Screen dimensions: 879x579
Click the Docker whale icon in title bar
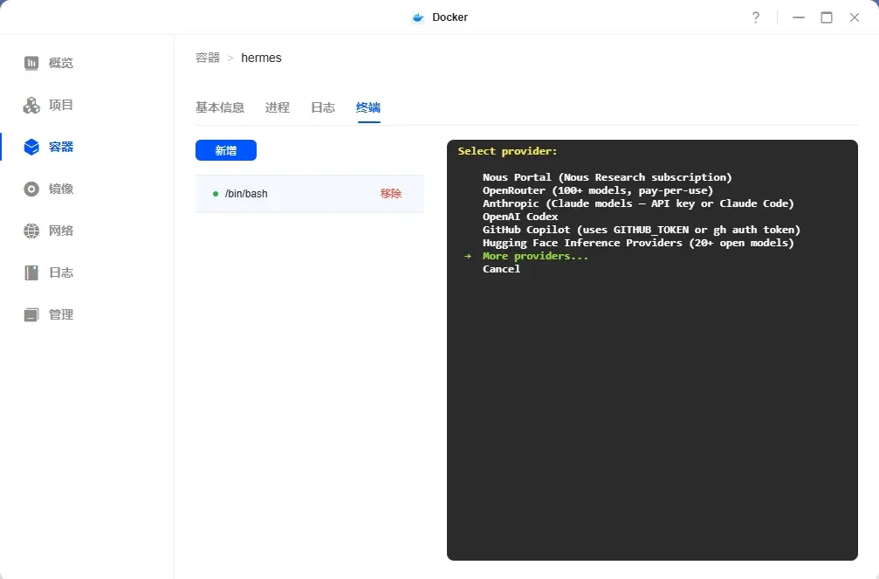coord(418,17)
